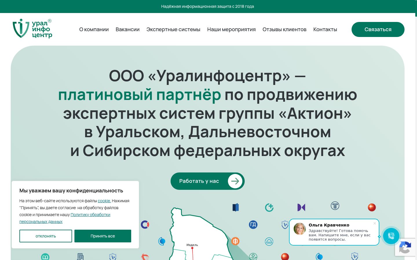Click the hard hat system icon
This screenshot has width=417, height=260.
(269, 242)
